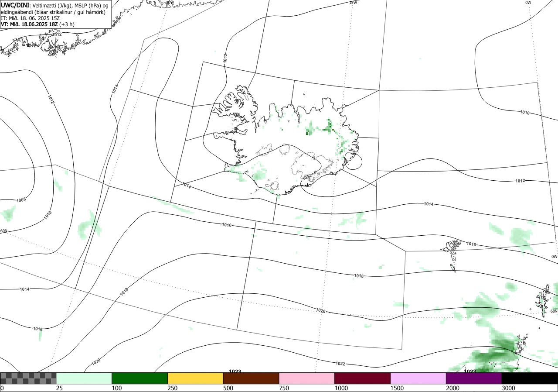Click the 'eldingaábendi (bláar strikalínur' caption line
The width and height of the screenshot is (558, 392).
tap(53, 12)
